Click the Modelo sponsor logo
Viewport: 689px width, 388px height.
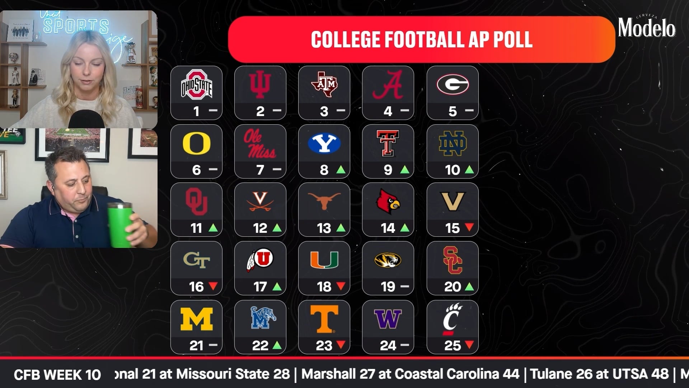point(646,27)
